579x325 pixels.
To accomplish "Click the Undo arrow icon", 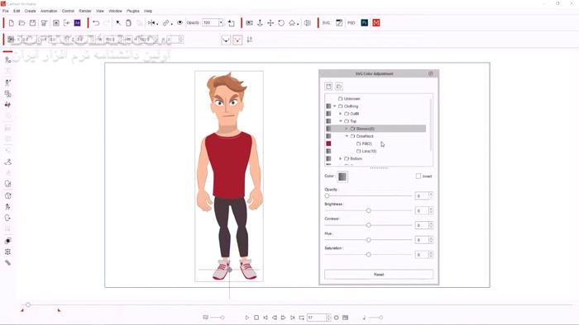I will pos(96,23).
